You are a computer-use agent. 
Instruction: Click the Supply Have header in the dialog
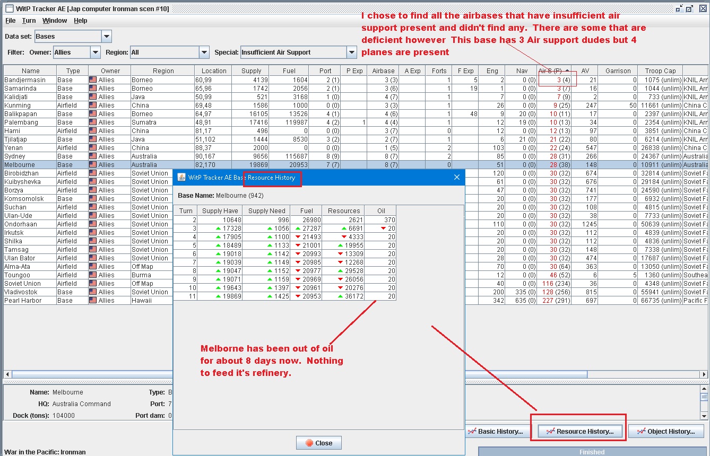220,211
